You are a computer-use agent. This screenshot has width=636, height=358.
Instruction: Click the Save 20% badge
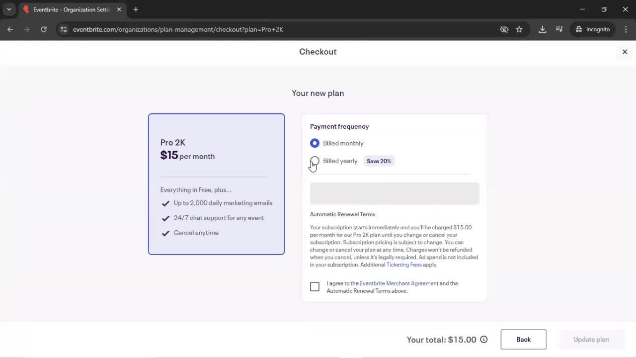[379, 161]
